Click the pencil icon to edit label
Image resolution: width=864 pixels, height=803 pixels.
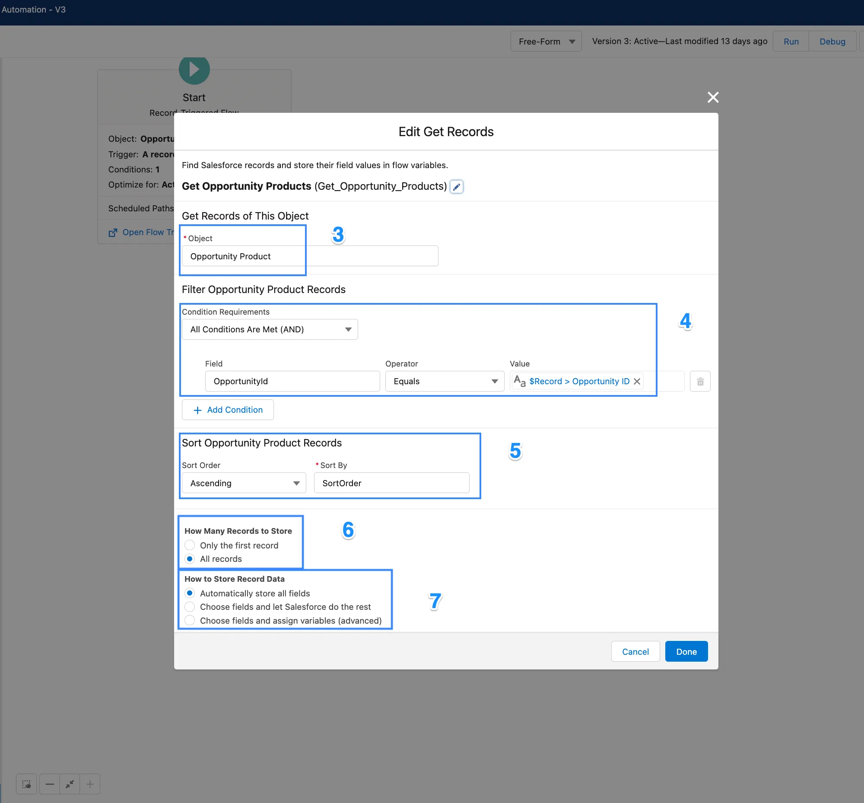click(457, 187)
